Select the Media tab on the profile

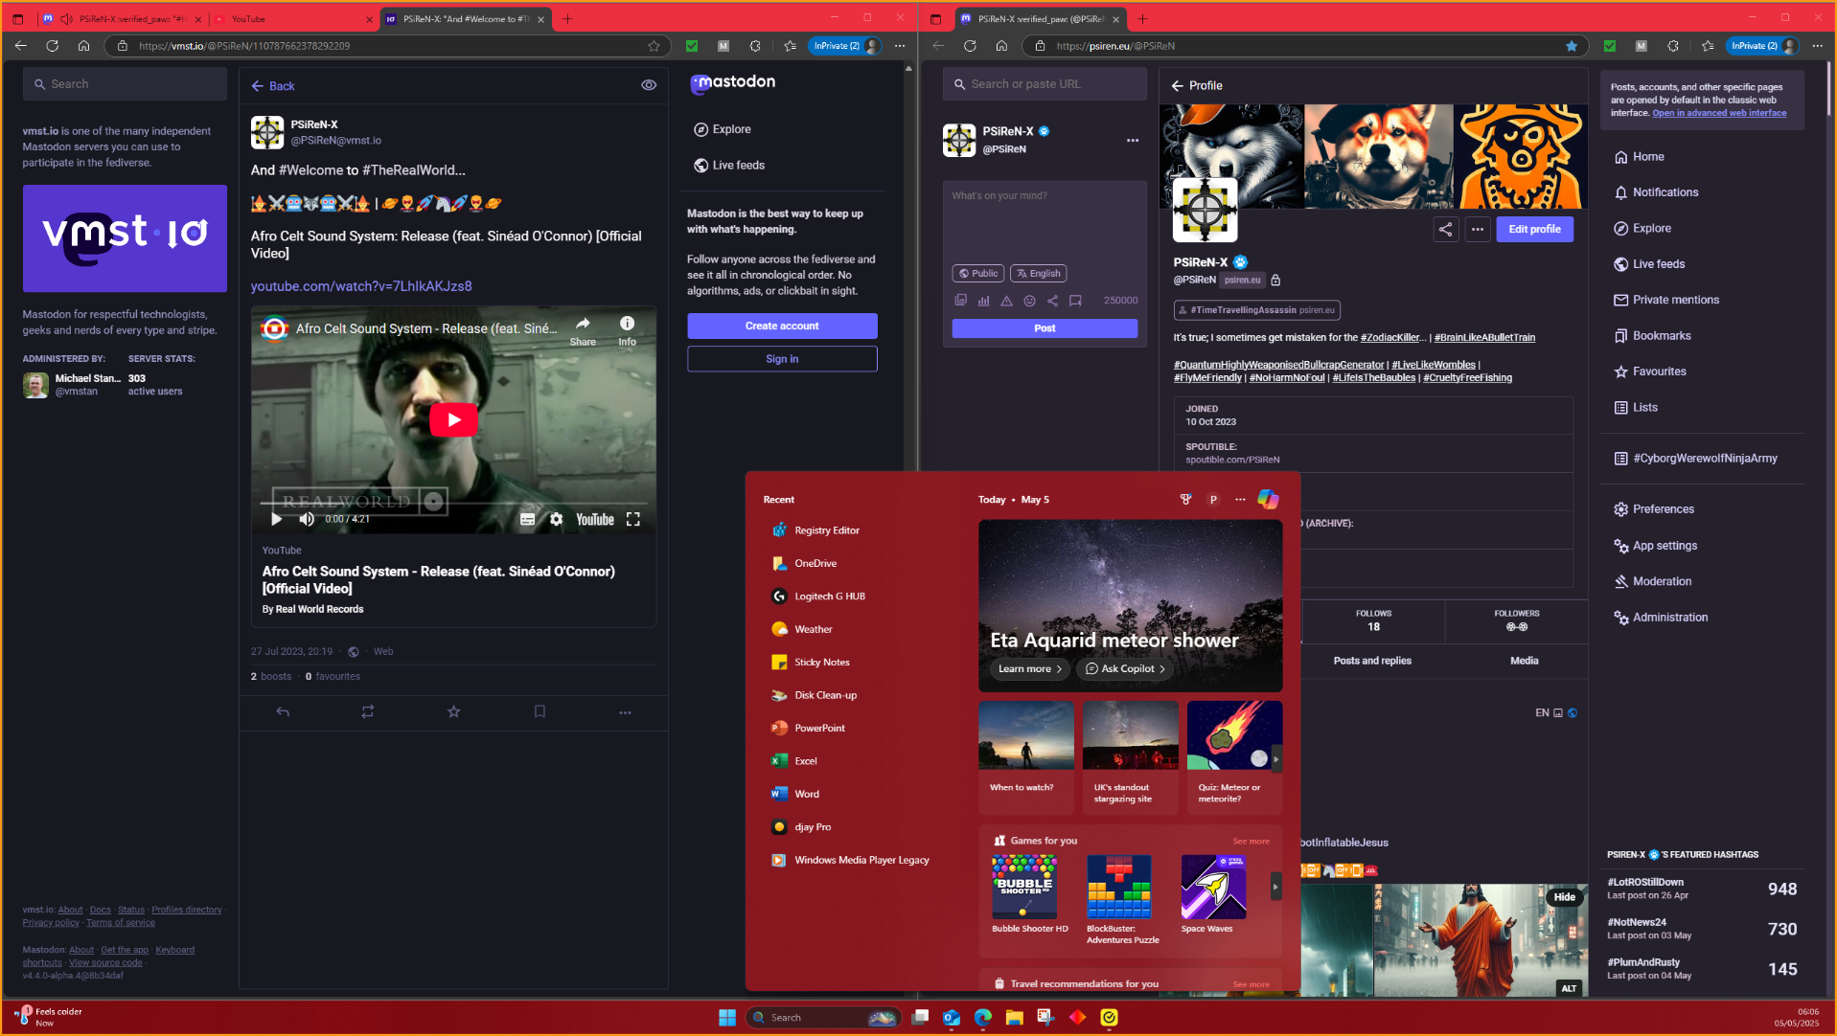pos(1524,661)
